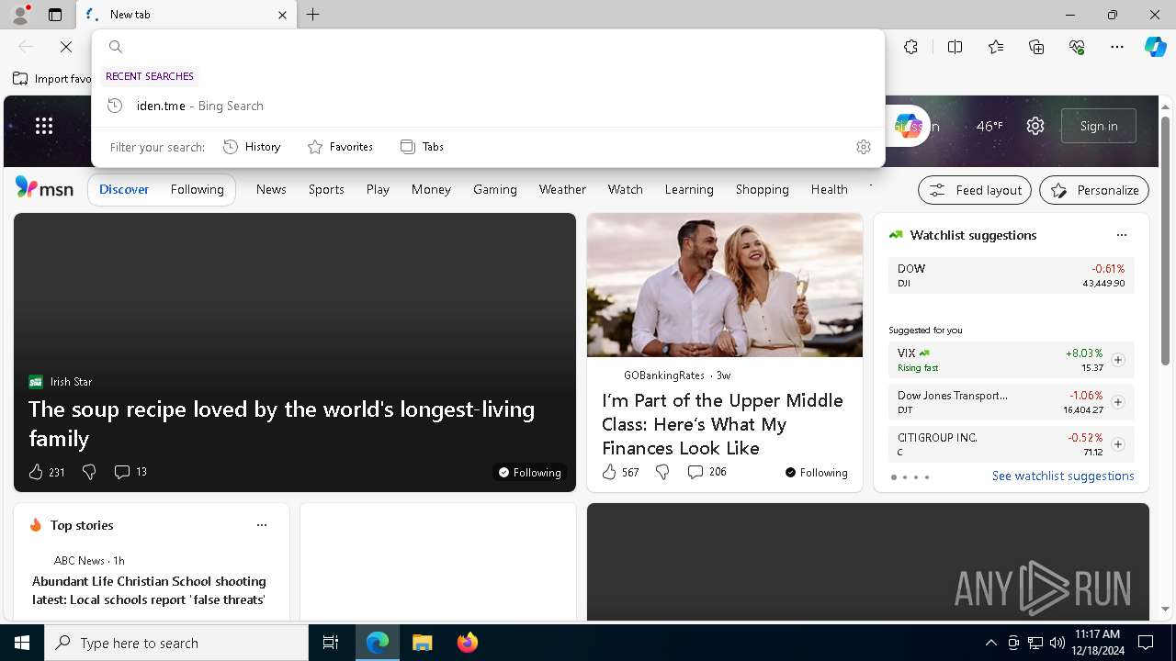Screen dimensions: 1176x661
Task: Filter search by Tabs
Action: point(422,147)
